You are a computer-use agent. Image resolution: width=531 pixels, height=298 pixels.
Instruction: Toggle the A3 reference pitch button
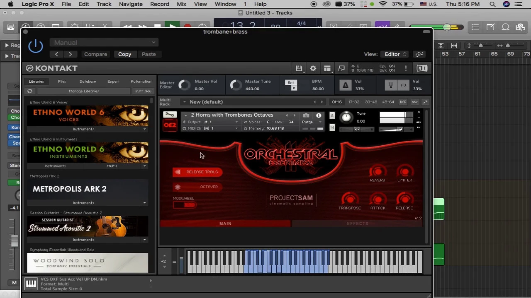click(x=403, y=85)
